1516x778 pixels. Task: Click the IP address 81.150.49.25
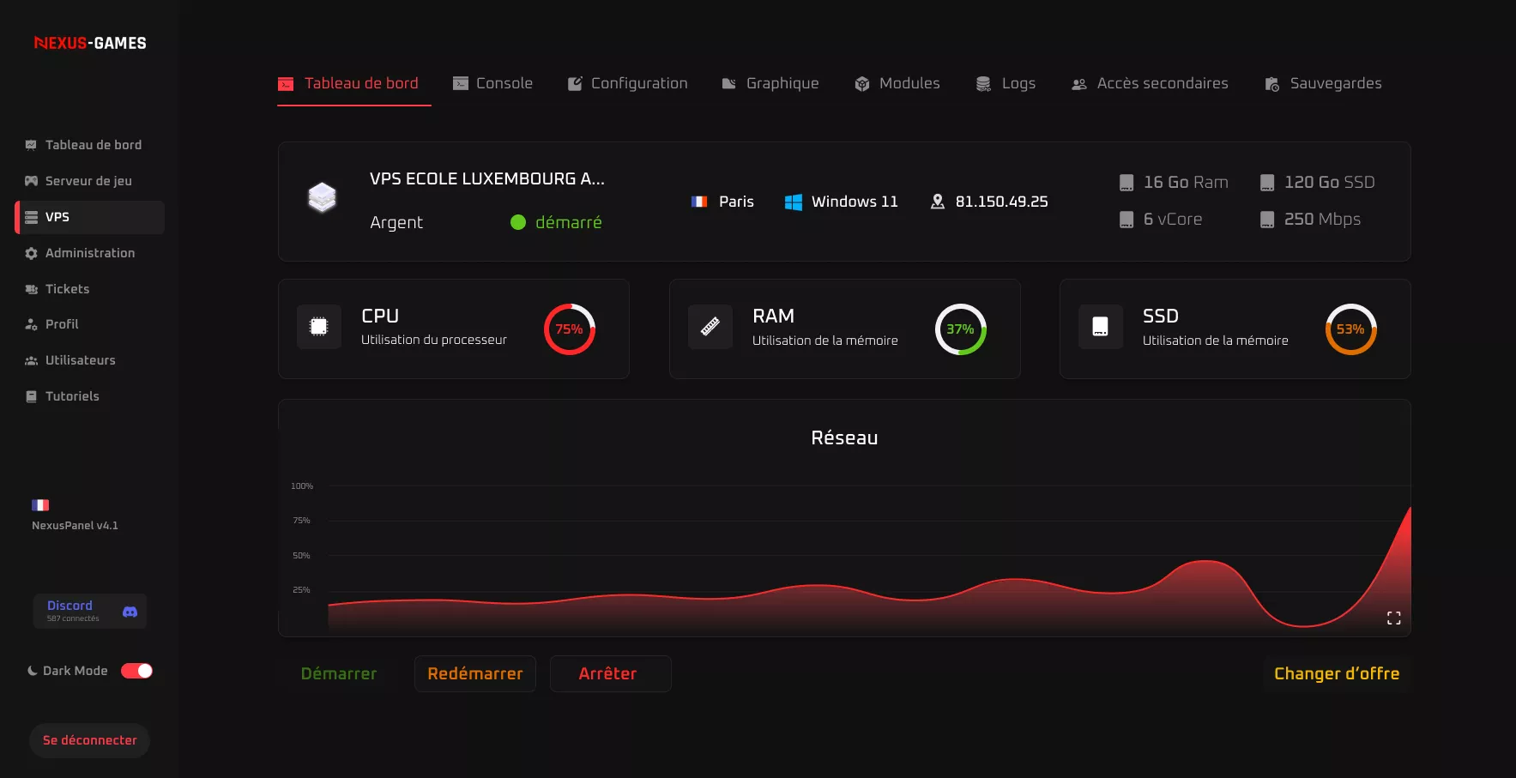click(x=1002, y=202)
